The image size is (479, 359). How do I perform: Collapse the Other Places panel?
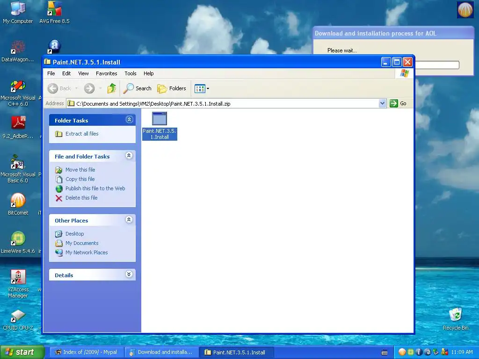tap(129, 220)
